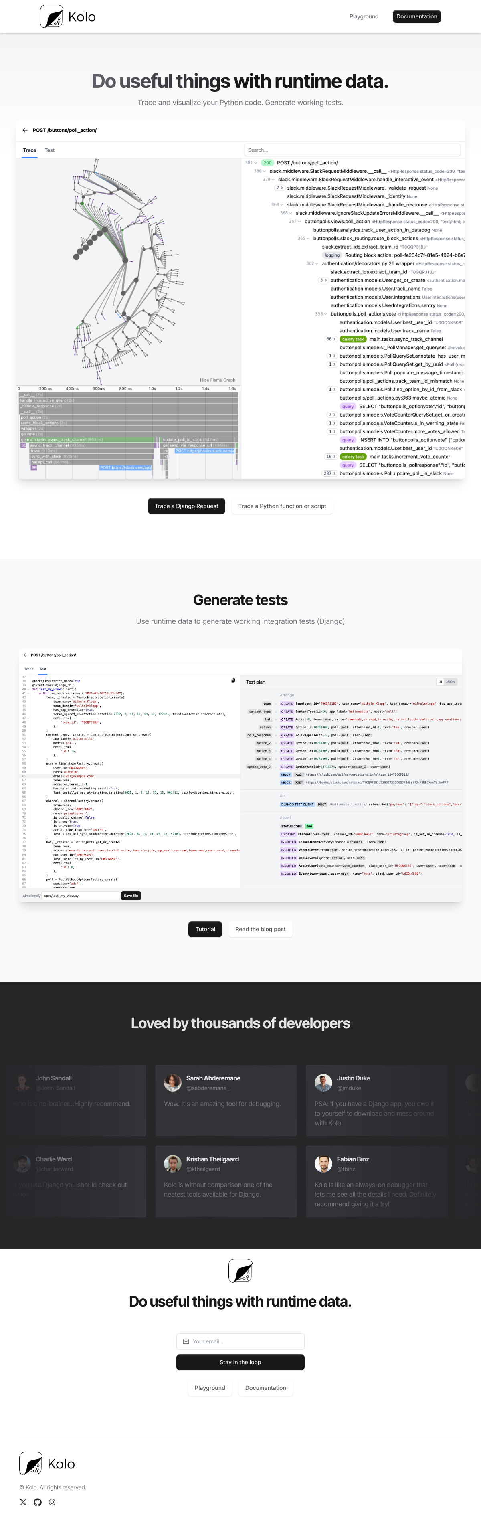
Task: Click the handle_interactive_event flame graph bar
Action: click(129, 401)
